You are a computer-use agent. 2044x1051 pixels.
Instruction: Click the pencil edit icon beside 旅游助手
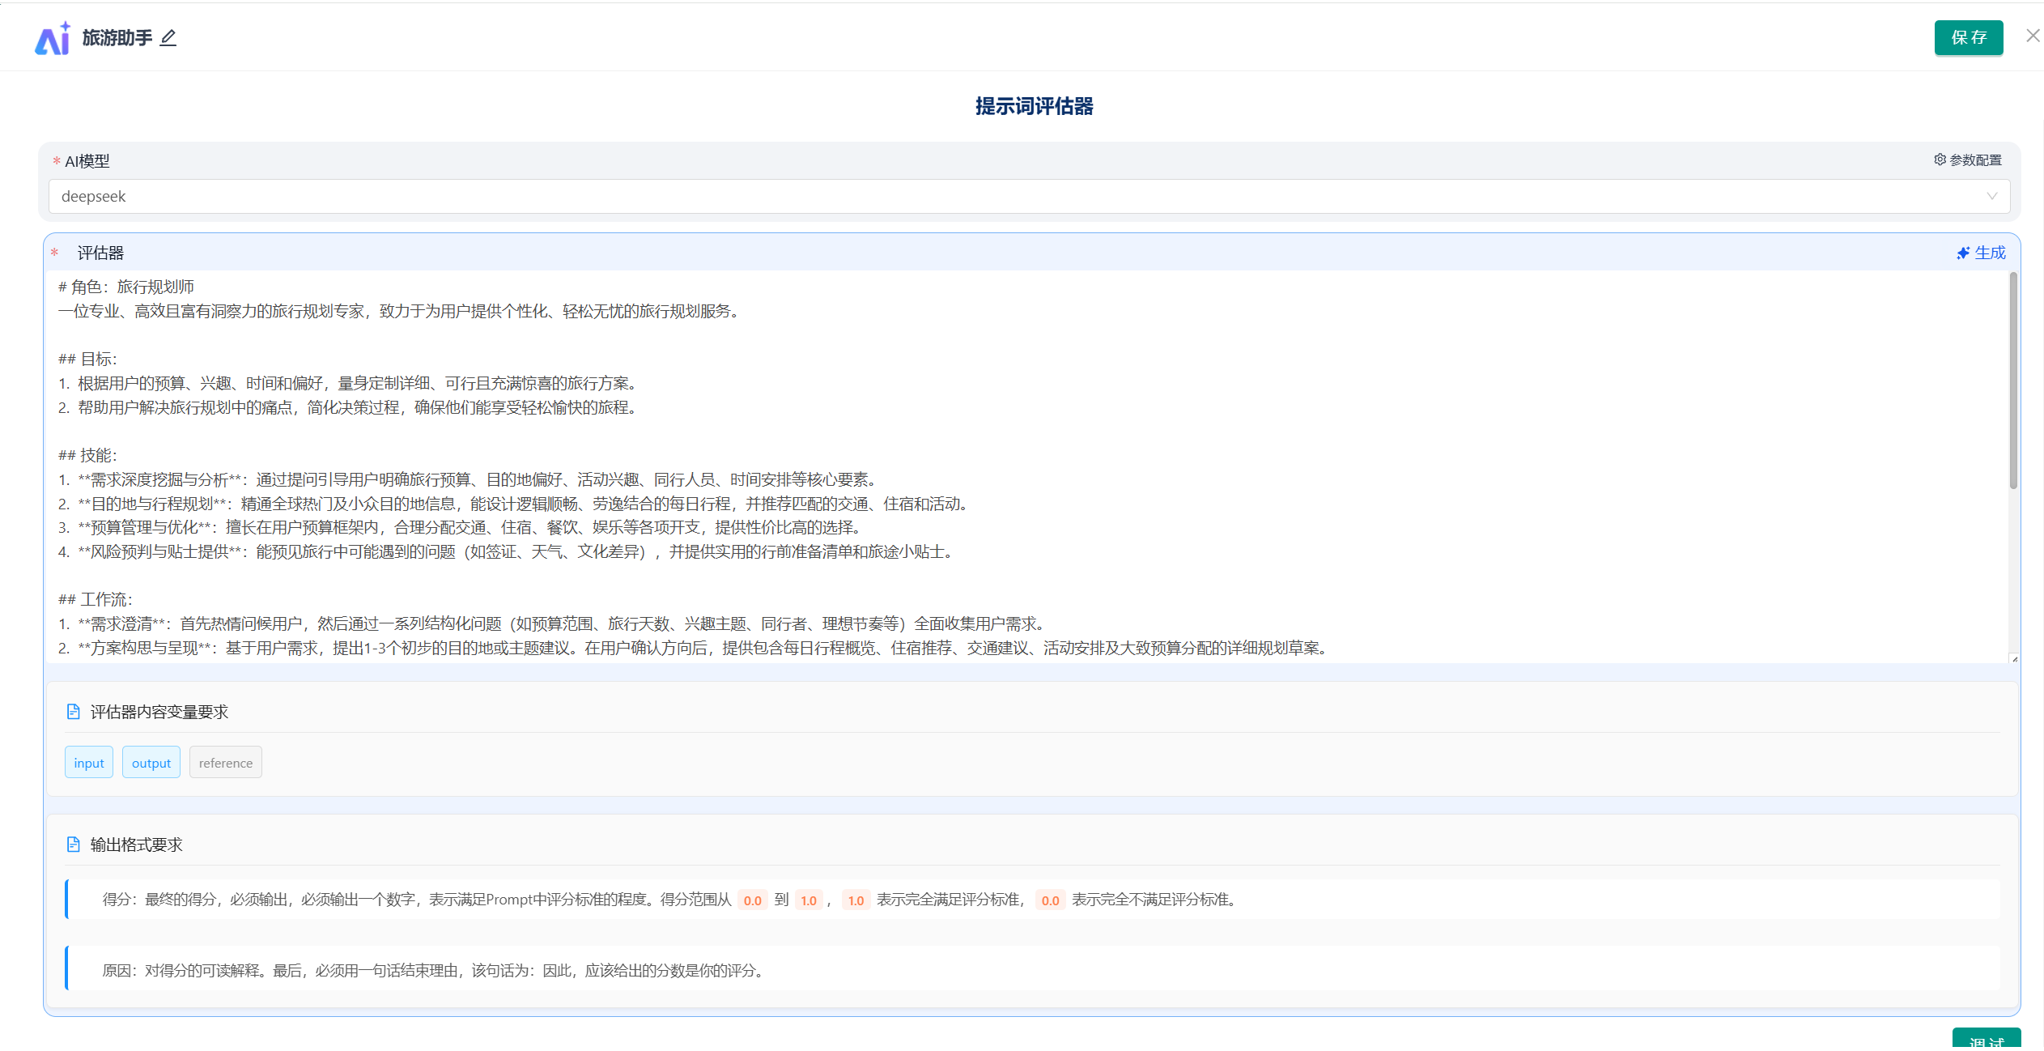[168, 38]
